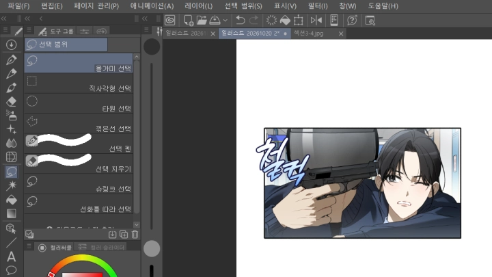Screen dimensions: 492x277
Task: Select the Operation 3D cube tool
Action: tap(12, 228)
